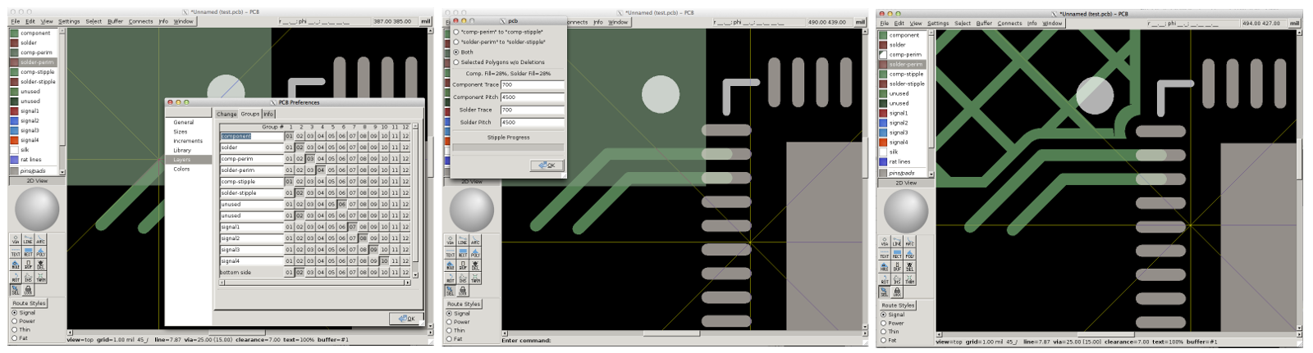Screen dimensions: 1313x353
Task: Select solder-stipple layer in right window
Action: point(906,84)
